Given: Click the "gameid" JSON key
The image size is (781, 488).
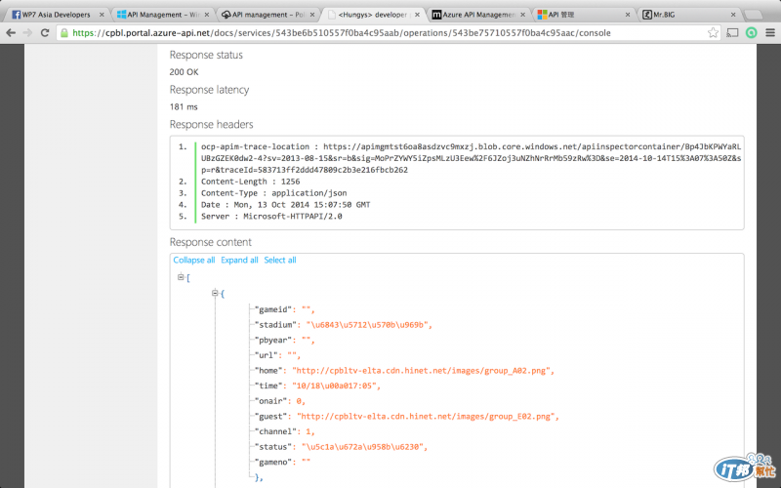Looking at the screenshot, I should point(273,309).
